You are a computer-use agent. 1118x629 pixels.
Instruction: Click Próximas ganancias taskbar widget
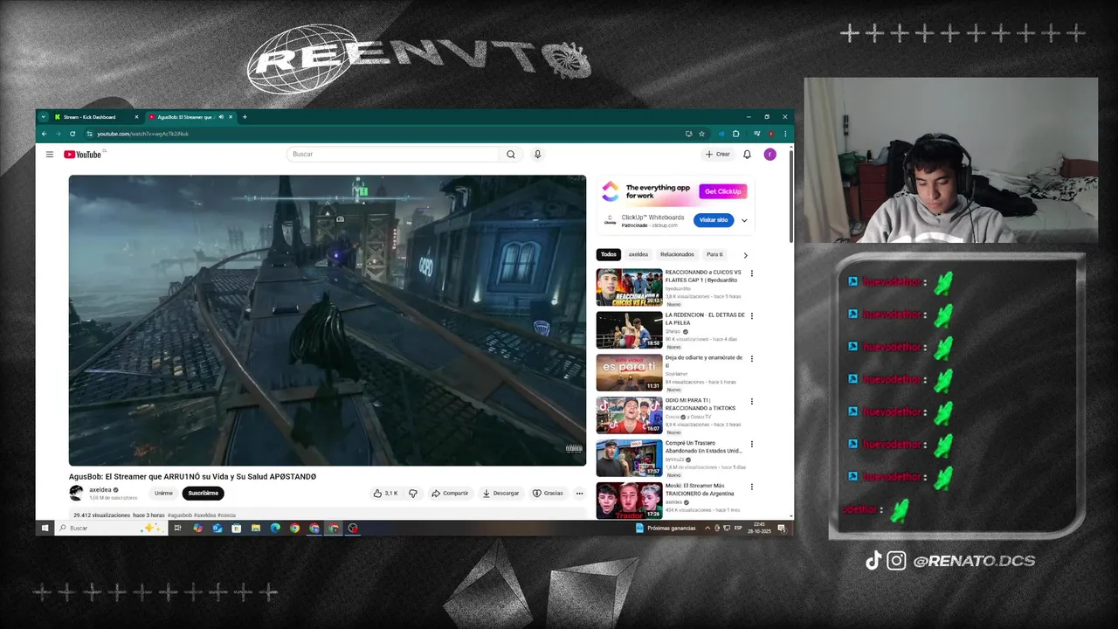(x=666, y=529)
